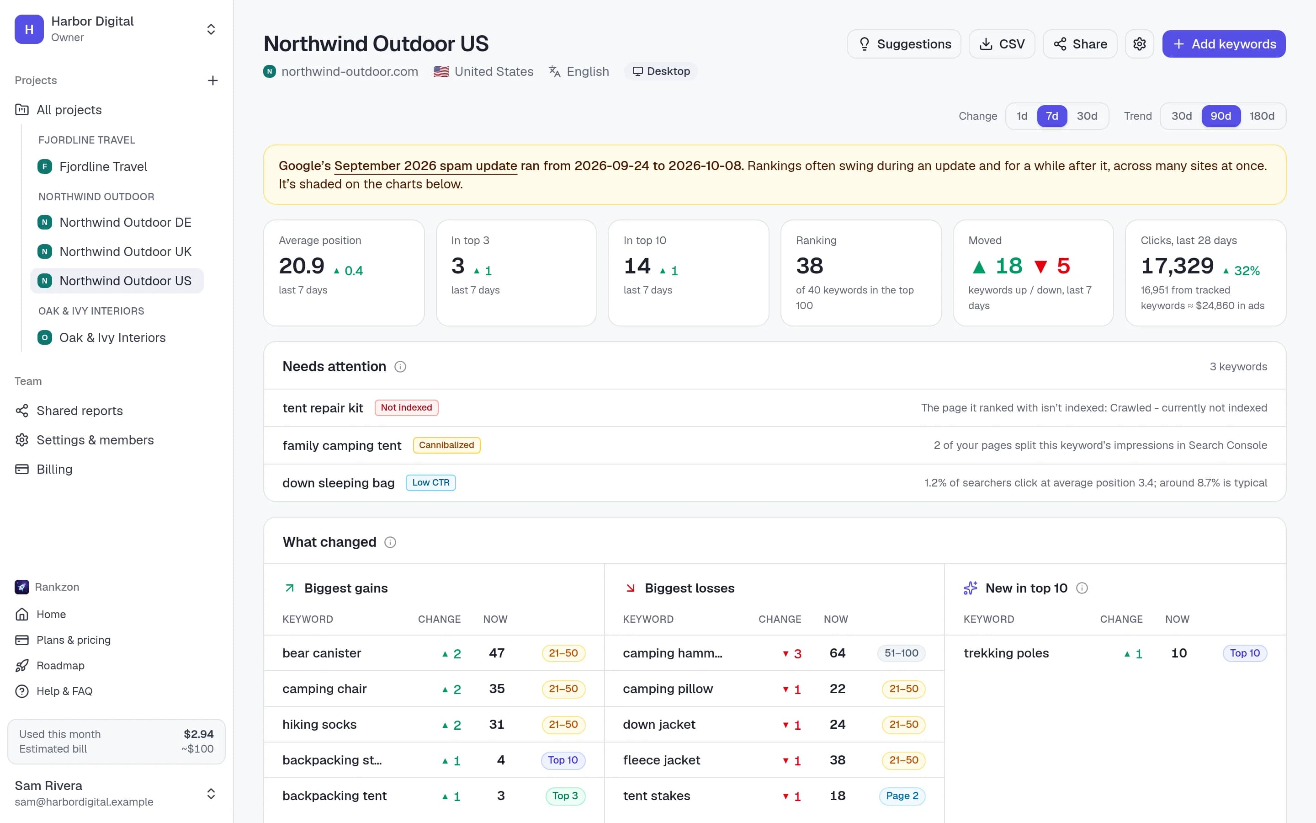The image size is (1316, 823).
Task: Click the Settings & members gear icon
Action: point(22,440)
